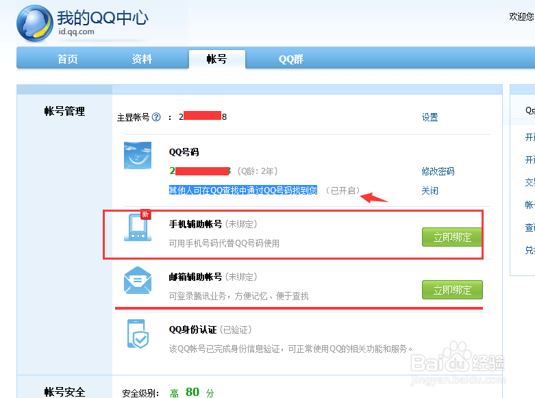Click the 欢迎您 greeting text
Screen dimensions: 535x398
coord(522,16)
